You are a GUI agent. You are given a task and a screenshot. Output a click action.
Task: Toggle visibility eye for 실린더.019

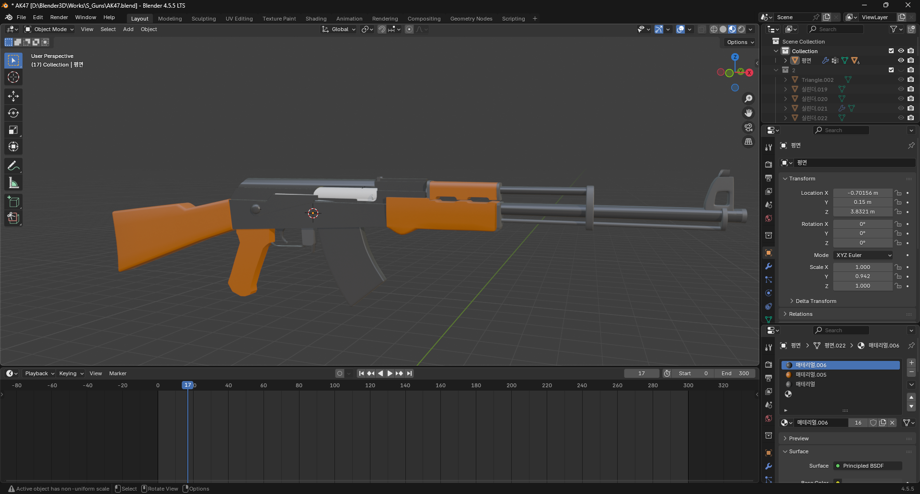[x=901, y=89]
